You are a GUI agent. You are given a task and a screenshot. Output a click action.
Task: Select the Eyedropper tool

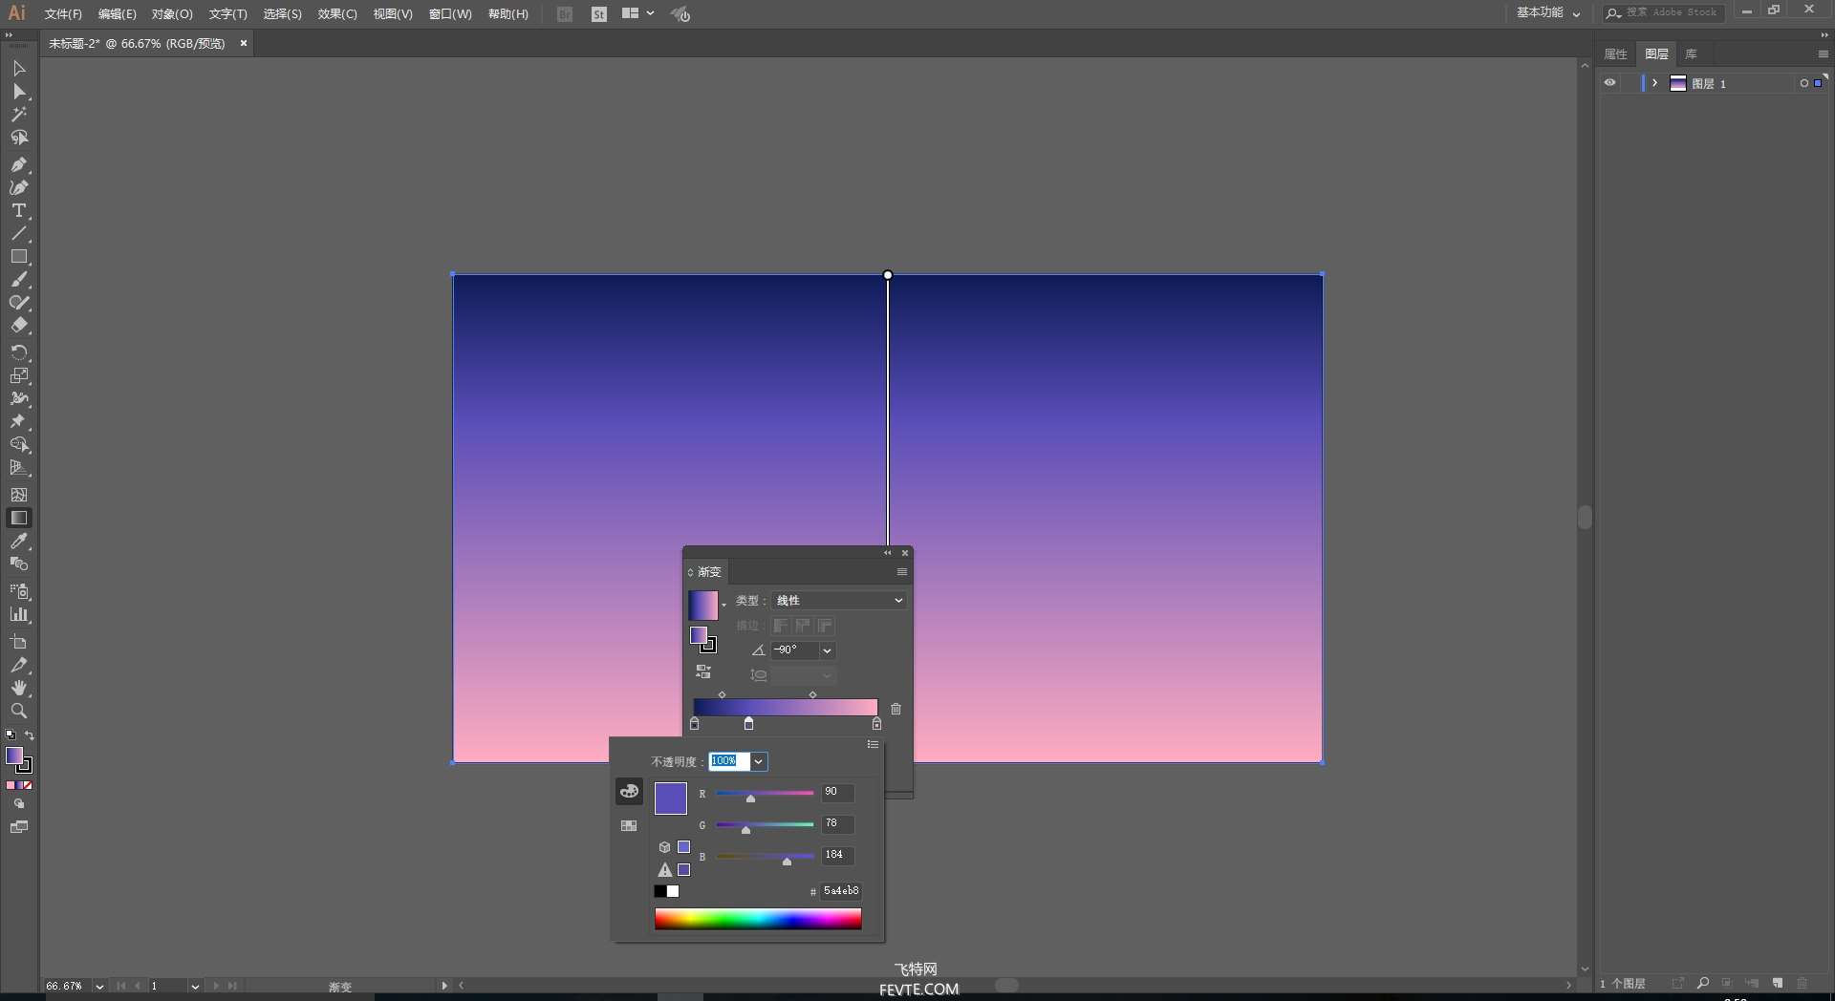pyautogui.click(x=19, y=541)
